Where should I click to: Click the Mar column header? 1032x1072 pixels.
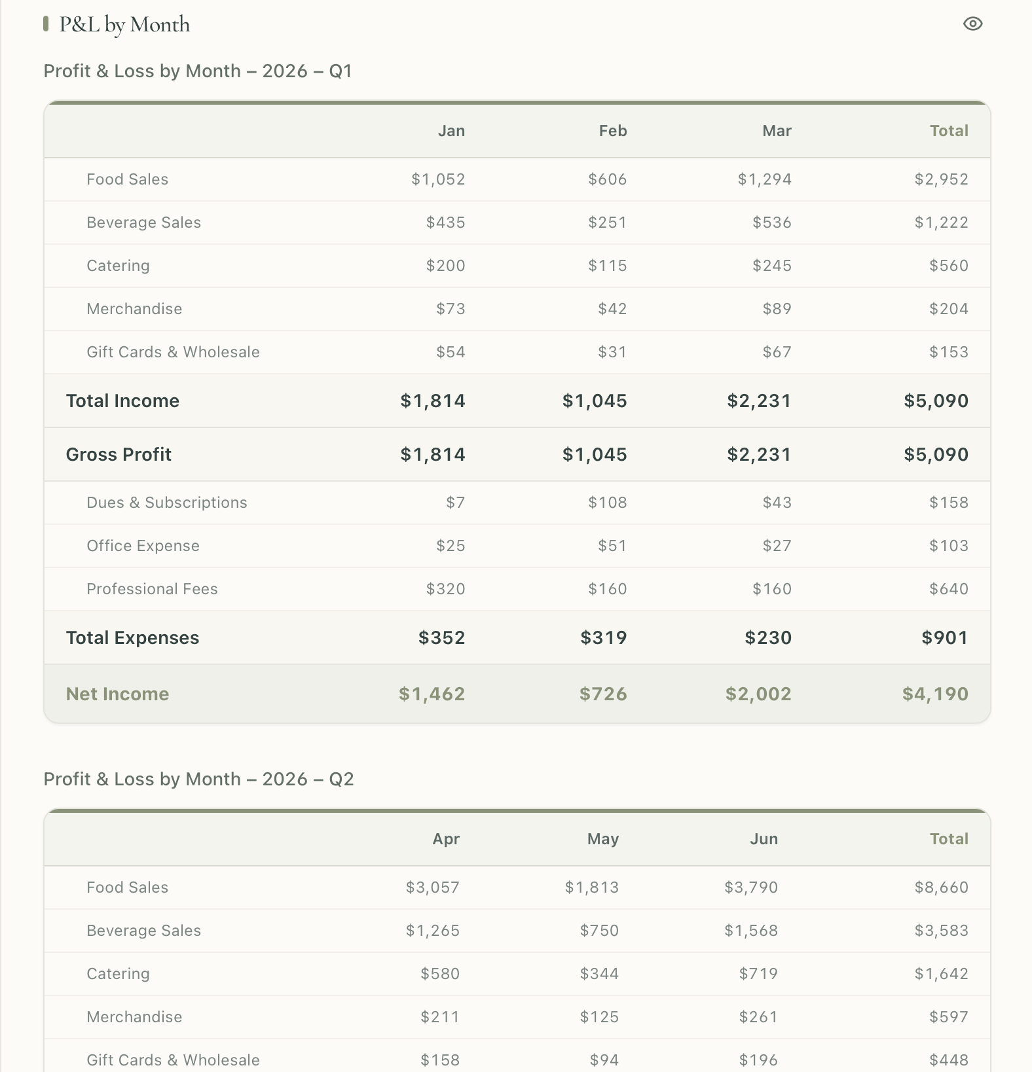click(777, 131)
